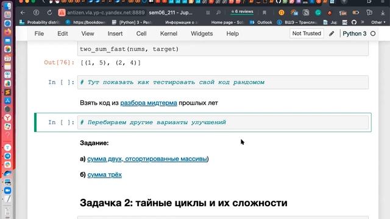390x219 pixels.
Task: Click heading Задачка 2: тайные циклы и их сложности
Action: pyautogui.click(x=183, y=203)
